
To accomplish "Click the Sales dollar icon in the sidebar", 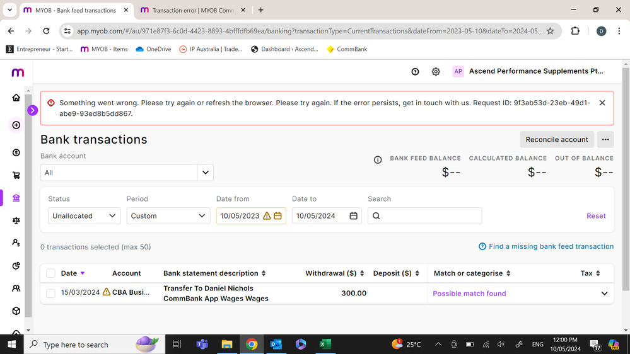I will pos(16,152).
